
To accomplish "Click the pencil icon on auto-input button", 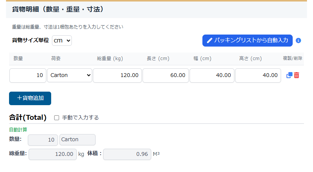I will point(210,41).
